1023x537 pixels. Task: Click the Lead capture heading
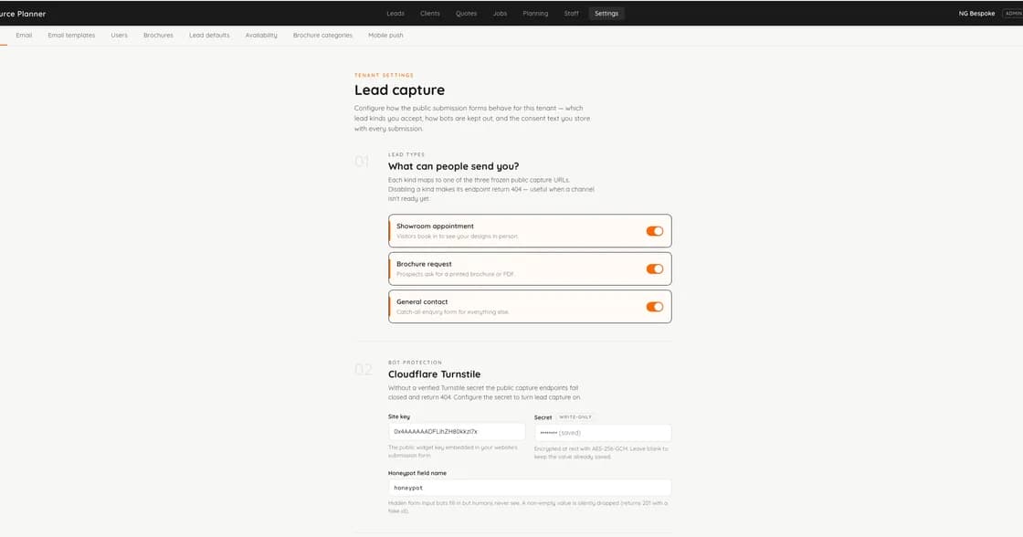399,90
